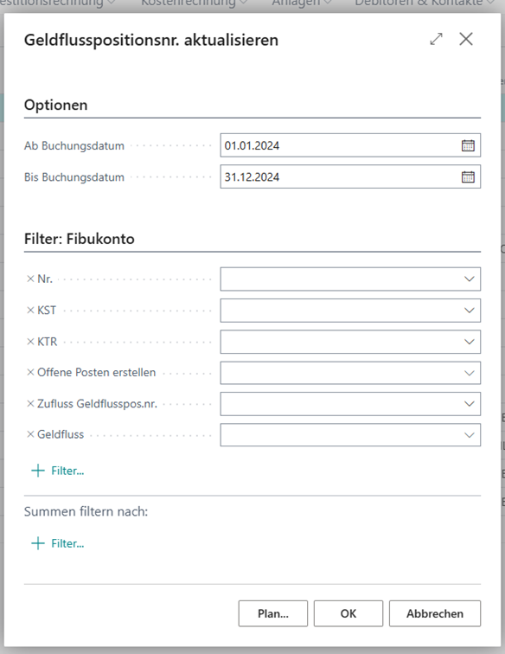505x654 pixels.
Task: Expand the Nr. filter dropdown
Action: 470,279
